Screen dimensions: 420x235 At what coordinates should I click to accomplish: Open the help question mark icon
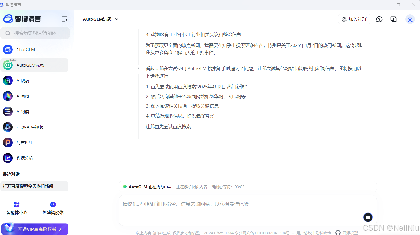tap(379, 19)
